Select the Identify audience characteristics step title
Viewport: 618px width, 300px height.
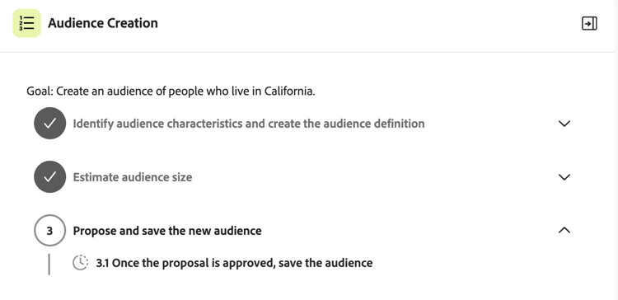tap(249, 124)
